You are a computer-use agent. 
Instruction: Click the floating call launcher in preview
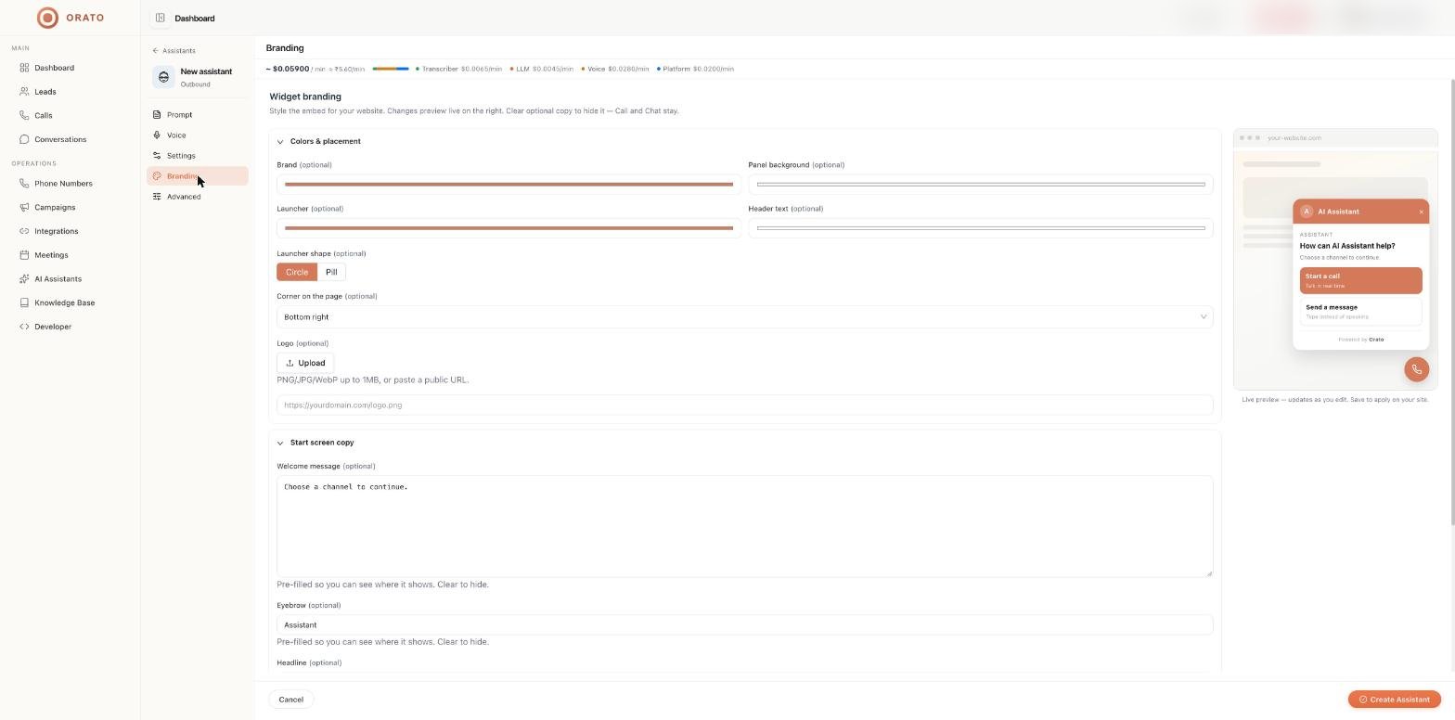tap(1416, 369)
